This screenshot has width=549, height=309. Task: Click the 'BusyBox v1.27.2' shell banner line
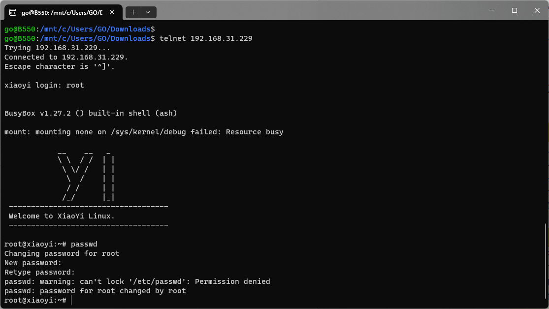click(x=91, y=113)
